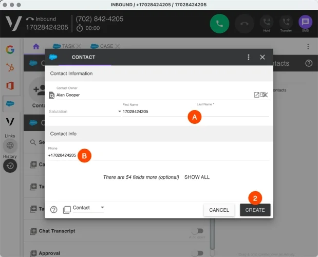Click the Last Name field
Viewport: 318px width, 257px height.
pyautogui.click(x=233, y=112)
